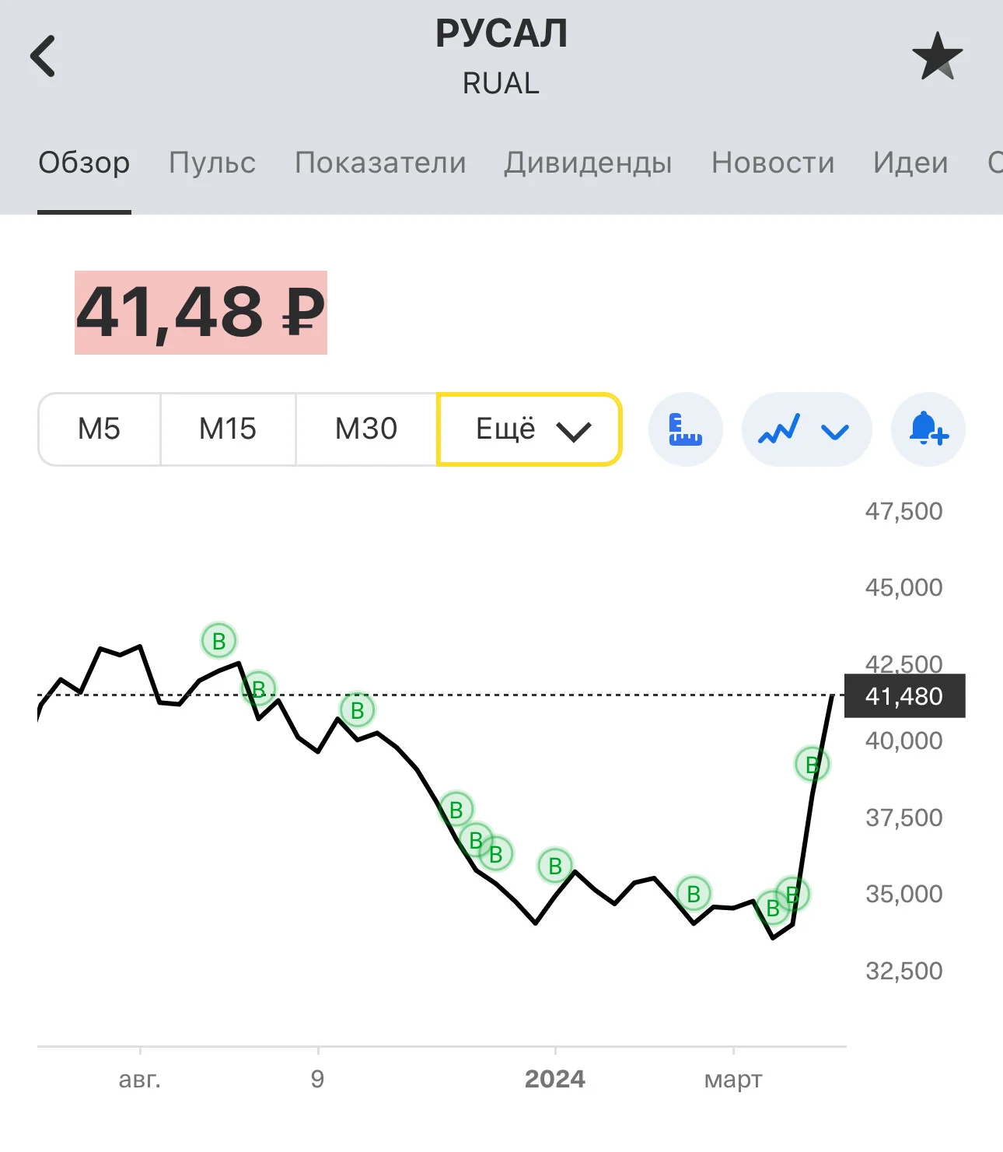Click the РУСАЛ title text

(501, 33)
